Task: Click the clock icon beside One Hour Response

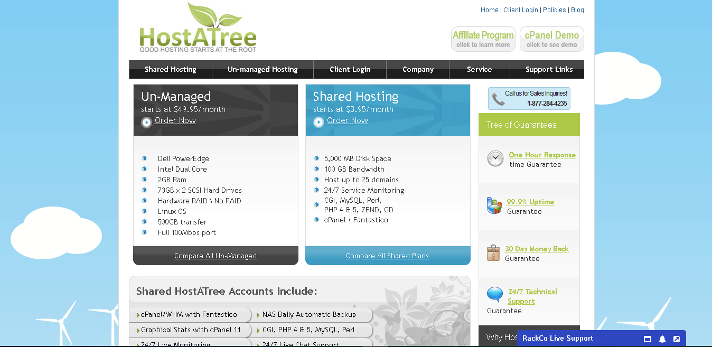Action: (495, 158)
